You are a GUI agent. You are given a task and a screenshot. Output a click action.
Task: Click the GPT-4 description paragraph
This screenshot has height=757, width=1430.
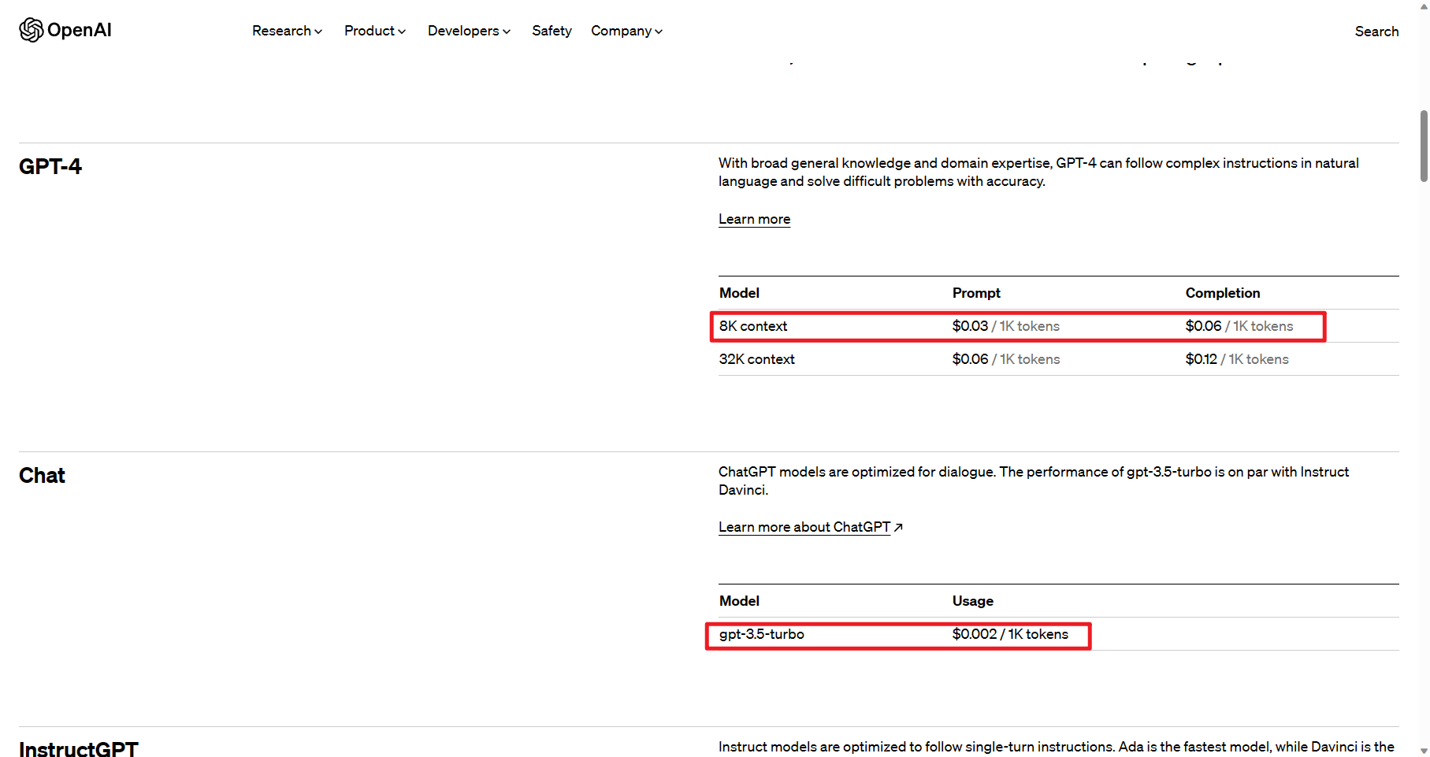tap(1038, 172)
